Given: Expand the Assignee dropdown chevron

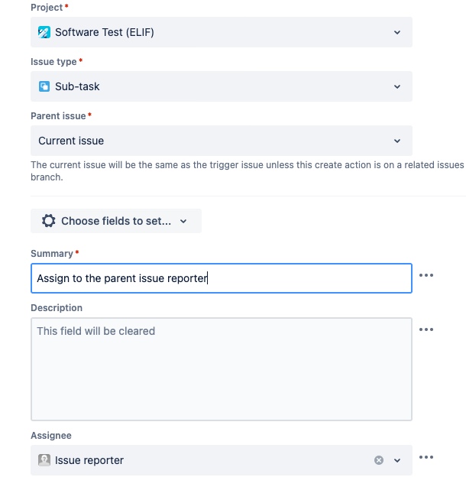Looking at the screenshot, I should point(397,460).
